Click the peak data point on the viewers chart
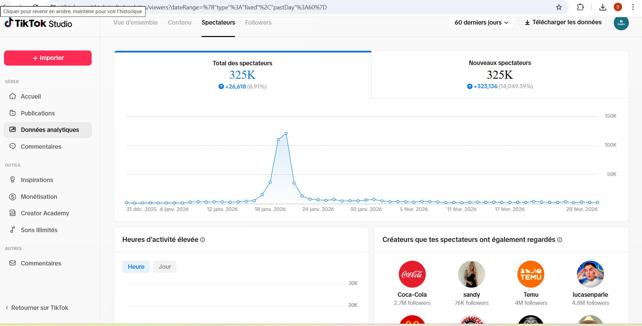The height and width of the screenshot is (326, 642). click(x=286, y=134)
